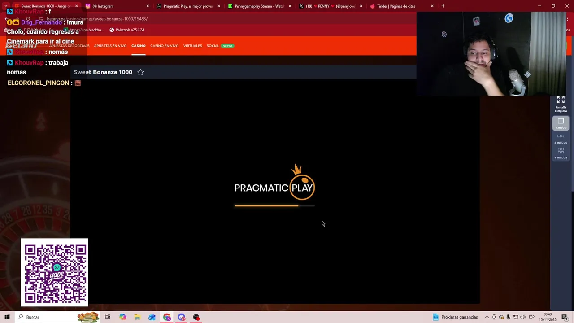
Task: Favorite Sweet Bonanza 1000 with star icon
Action: (140, 72)
